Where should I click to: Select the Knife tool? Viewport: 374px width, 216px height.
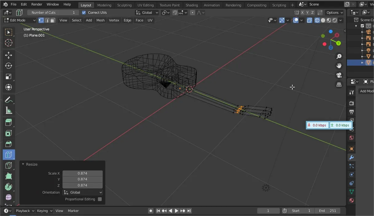(x=9, y=165)
